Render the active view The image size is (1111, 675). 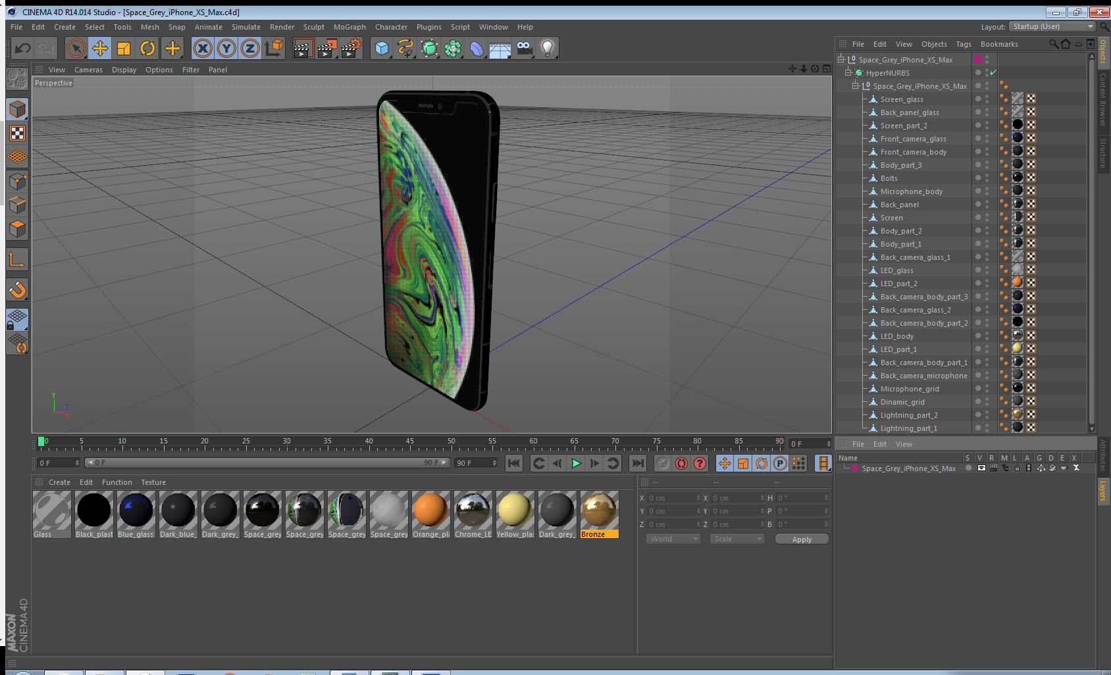302,48
